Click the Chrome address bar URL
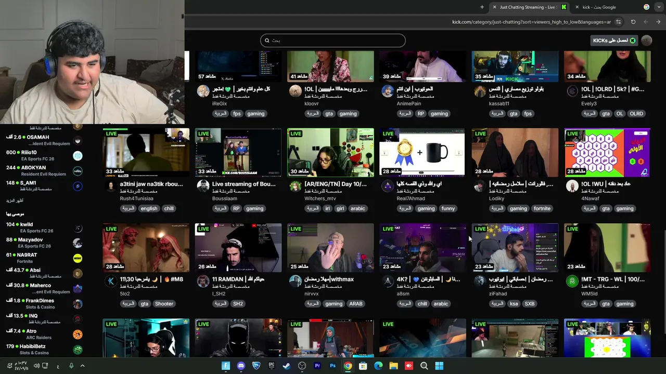Screen dimensions: 666x374 [x=531, y=22]
